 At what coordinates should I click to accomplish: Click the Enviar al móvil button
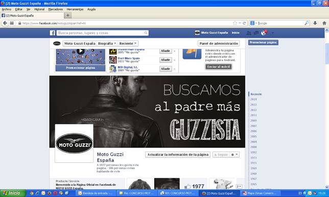[x=219, y=67]
